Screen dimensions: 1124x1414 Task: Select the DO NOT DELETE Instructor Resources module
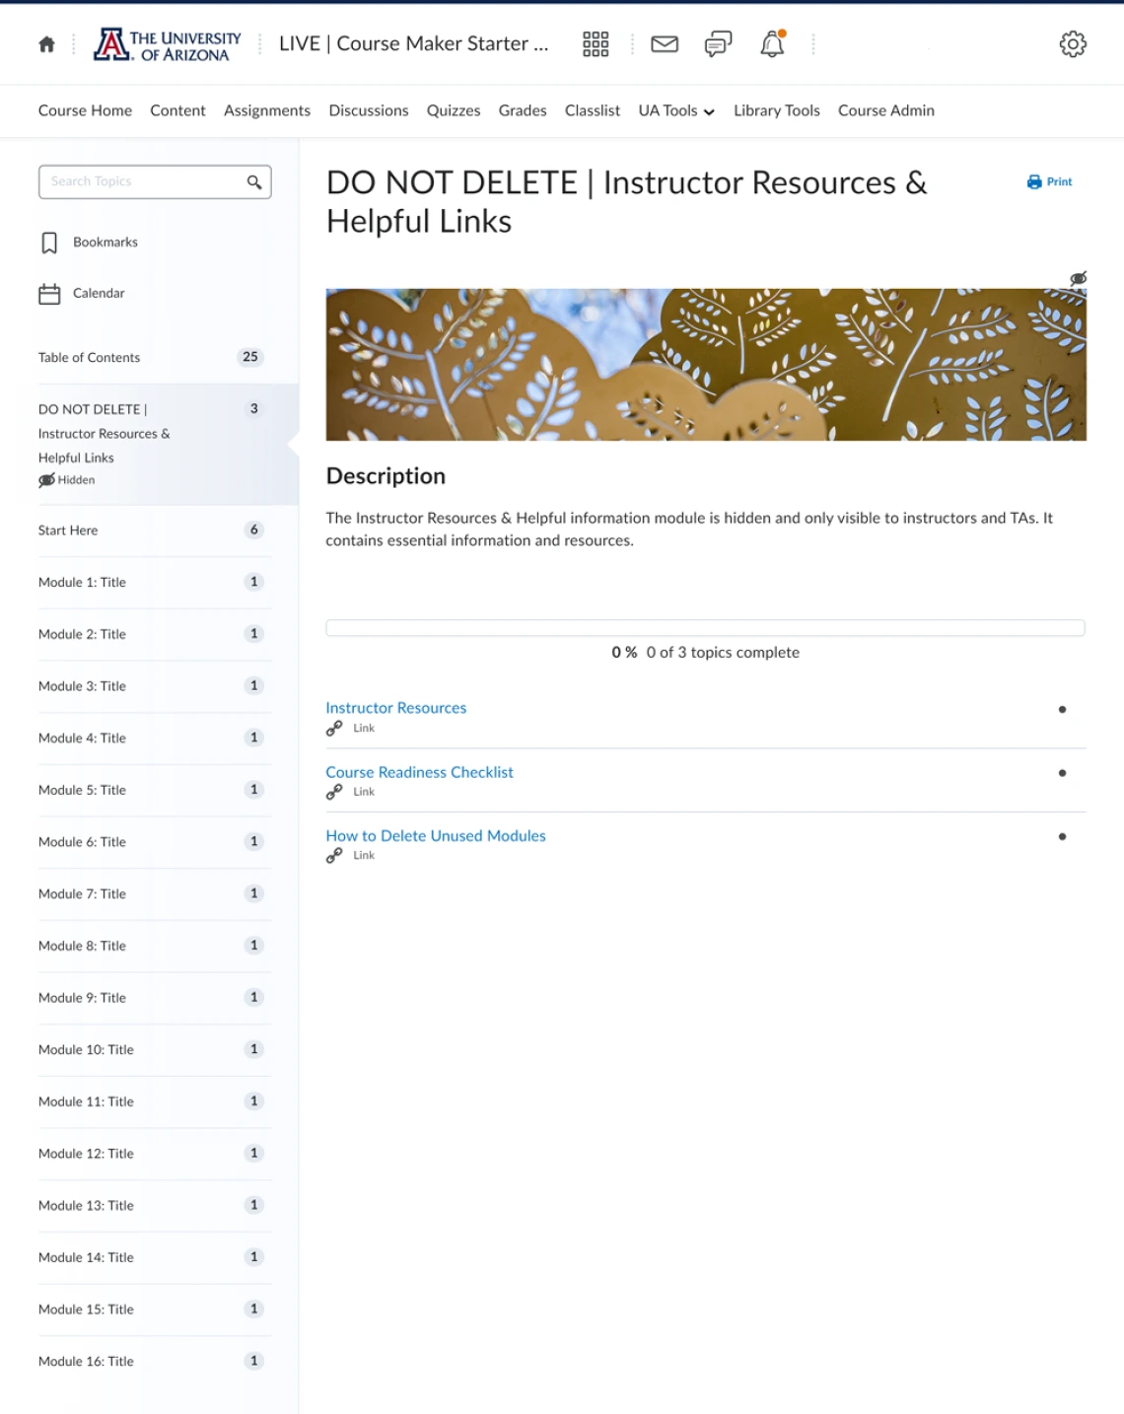150,444
